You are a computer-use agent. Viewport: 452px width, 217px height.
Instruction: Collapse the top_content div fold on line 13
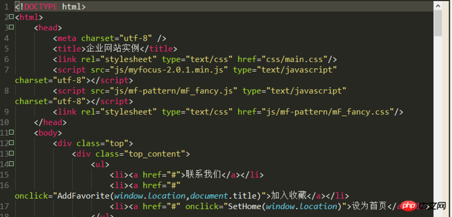point(11,153)
